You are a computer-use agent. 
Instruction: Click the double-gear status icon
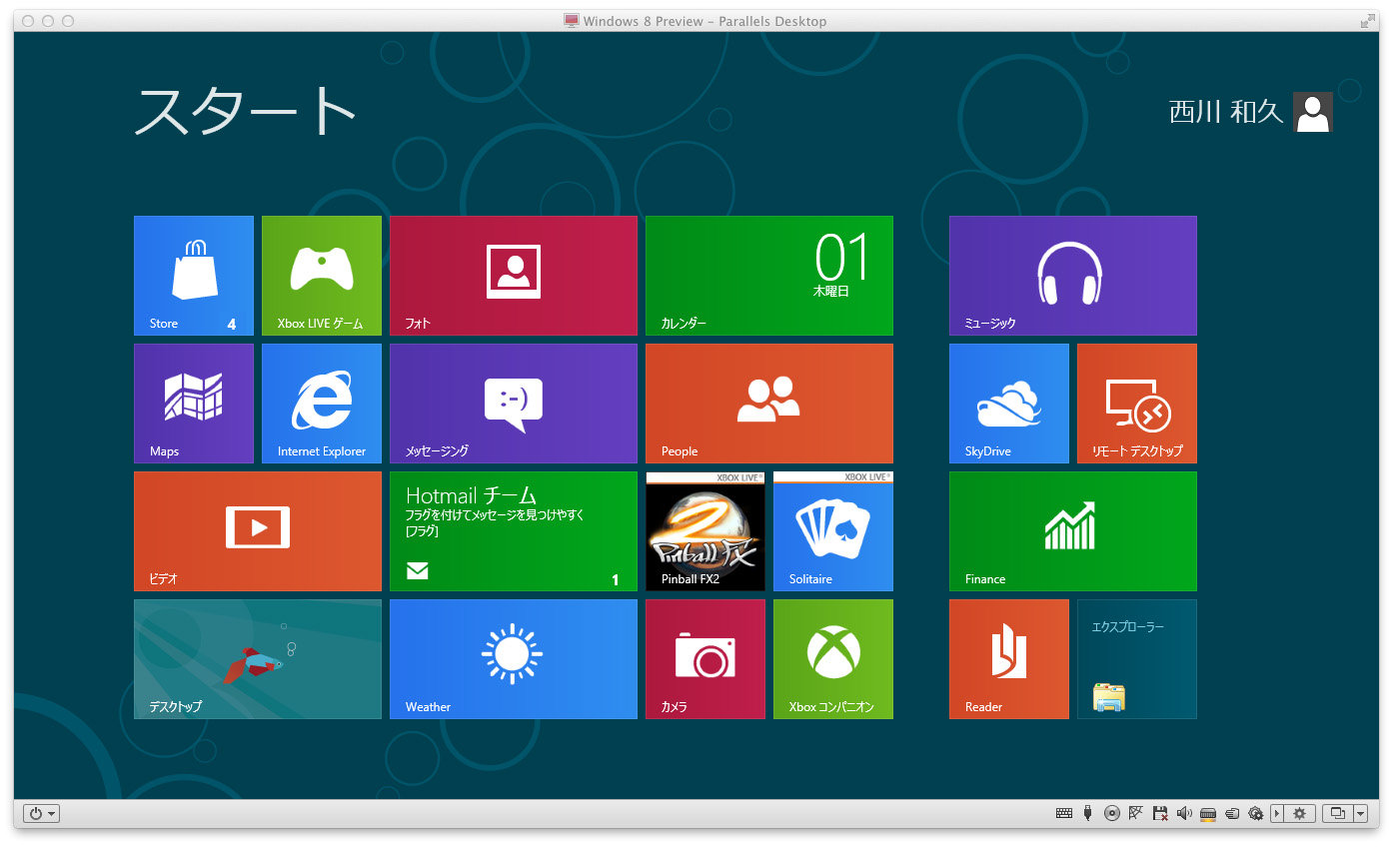[x=1256, y=814]
